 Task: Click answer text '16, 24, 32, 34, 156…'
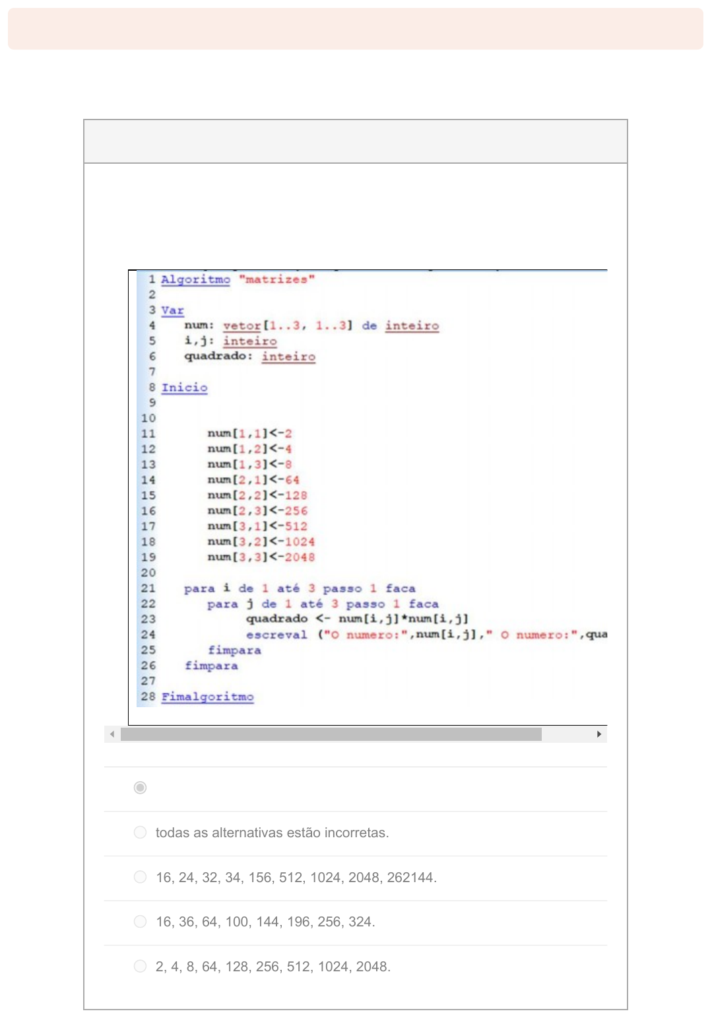296,878
